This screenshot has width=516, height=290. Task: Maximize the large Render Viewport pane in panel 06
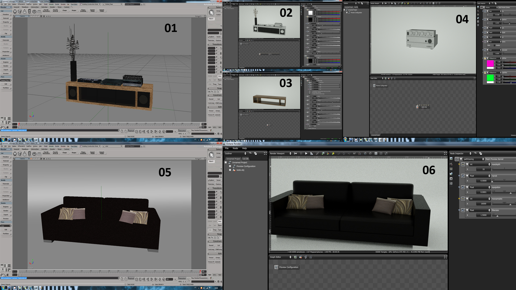[x=445, y=153]
